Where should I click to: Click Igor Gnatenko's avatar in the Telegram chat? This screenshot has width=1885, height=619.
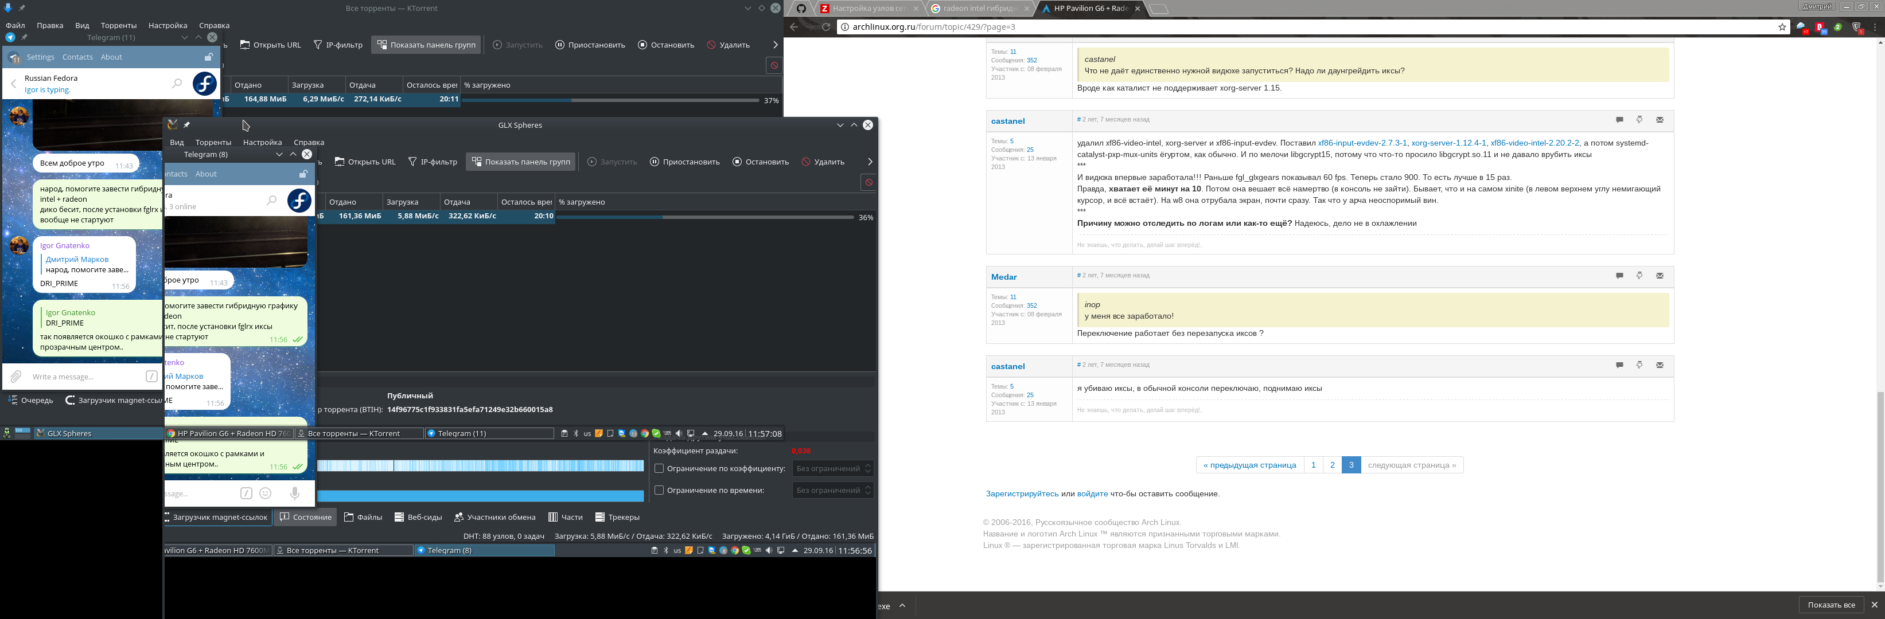(x=19, y=245)
